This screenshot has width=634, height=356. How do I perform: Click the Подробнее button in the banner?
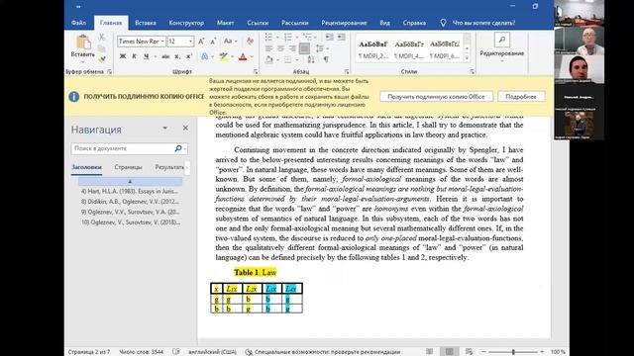[521, 97]
